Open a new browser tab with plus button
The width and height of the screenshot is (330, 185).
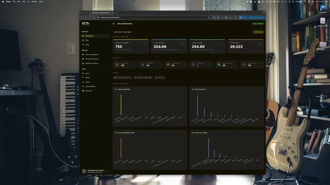point(116,13)
